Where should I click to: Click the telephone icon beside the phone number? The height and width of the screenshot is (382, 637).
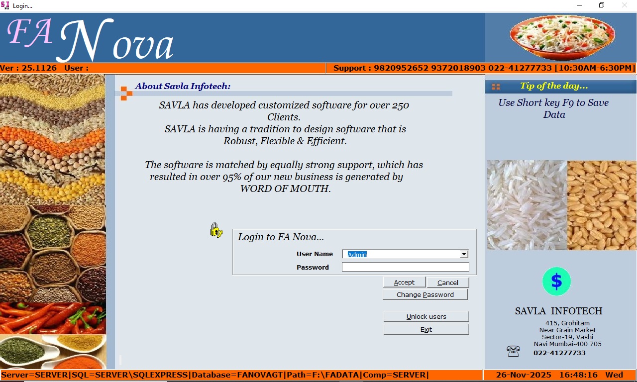point(513,351)
